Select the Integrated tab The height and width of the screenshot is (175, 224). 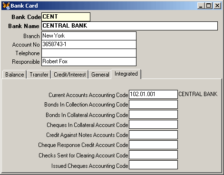(126, 74)
